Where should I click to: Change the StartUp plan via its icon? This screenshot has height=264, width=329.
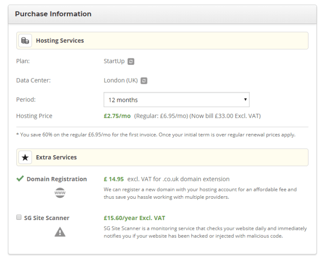(x=131, y=61)
